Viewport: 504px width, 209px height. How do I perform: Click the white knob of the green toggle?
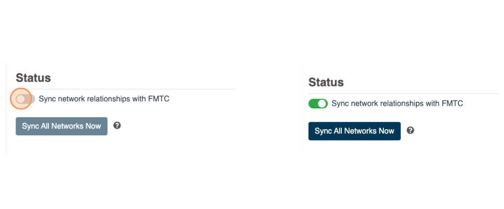pyautogui.click(x=322, y=104)
